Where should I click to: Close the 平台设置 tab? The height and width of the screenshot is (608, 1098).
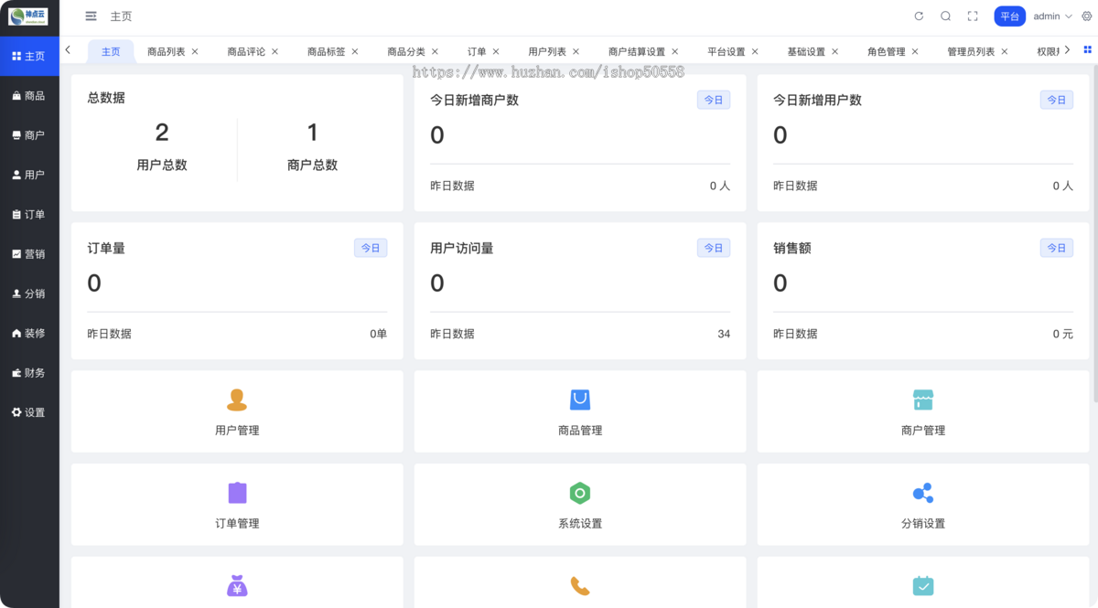pyautogui.click(x=755, y=52)
